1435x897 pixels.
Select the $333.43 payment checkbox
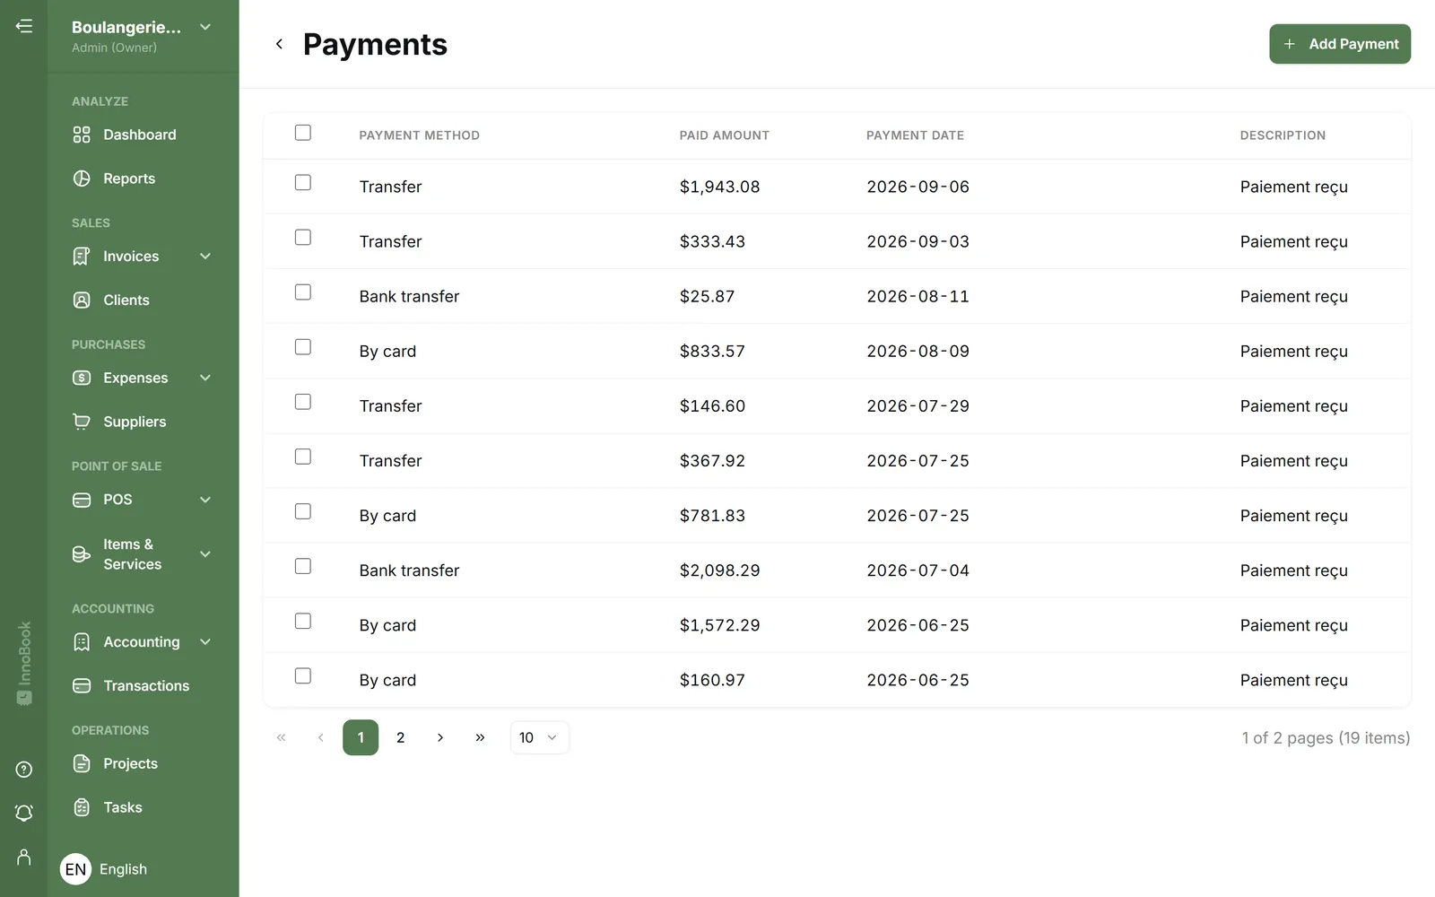pyautogui.click(x=303, y=238)
